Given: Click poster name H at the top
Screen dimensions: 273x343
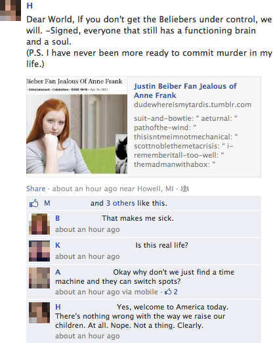Looking at the screenshot, I should pos(30,6).
